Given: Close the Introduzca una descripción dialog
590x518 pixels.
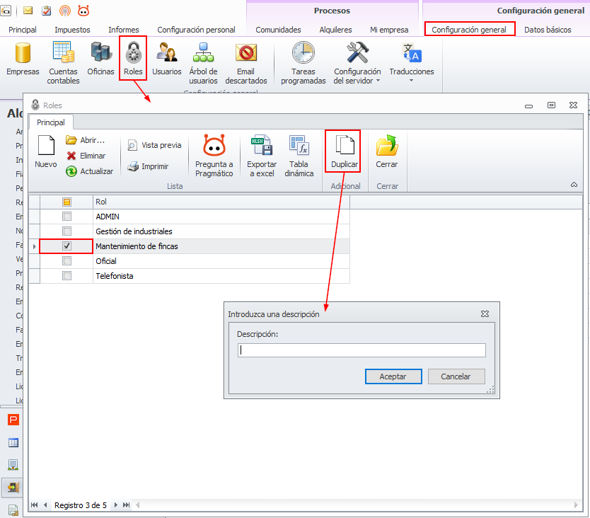Looking at the screenshot, I should click(x=485, y=314).
